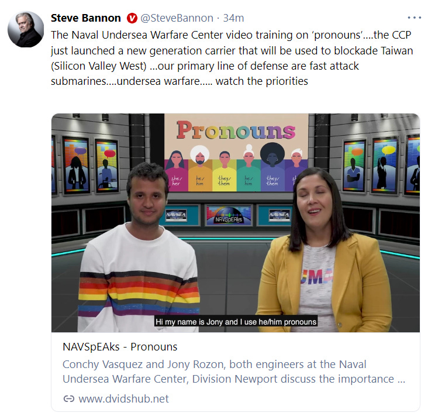The height and width of the screenshot is (416, 428).
Task: Click the they/them figure with afro hair
Action: point(272,167)
